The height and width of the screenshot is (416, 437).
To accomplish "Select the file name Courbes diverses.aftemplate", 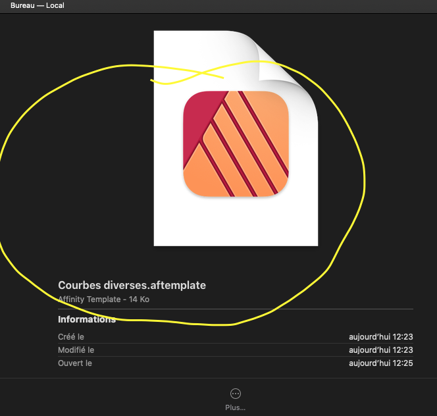I will pyautogui.click(x=132, y=285).
